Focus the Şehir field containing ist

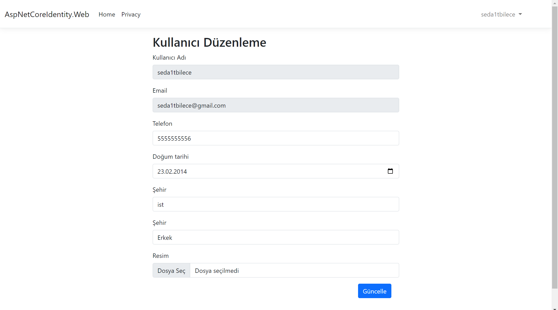click(276, 204)
